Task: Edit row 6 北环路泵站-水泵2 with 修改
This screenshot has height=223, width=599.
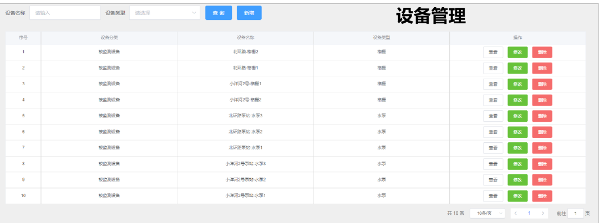Action: coord(517,132)
